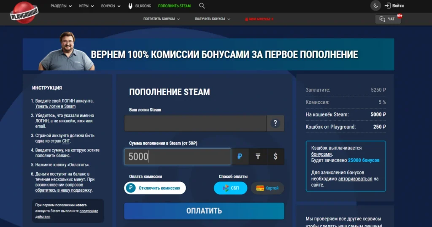Open the ЧАТ chat button

[388, 19]
